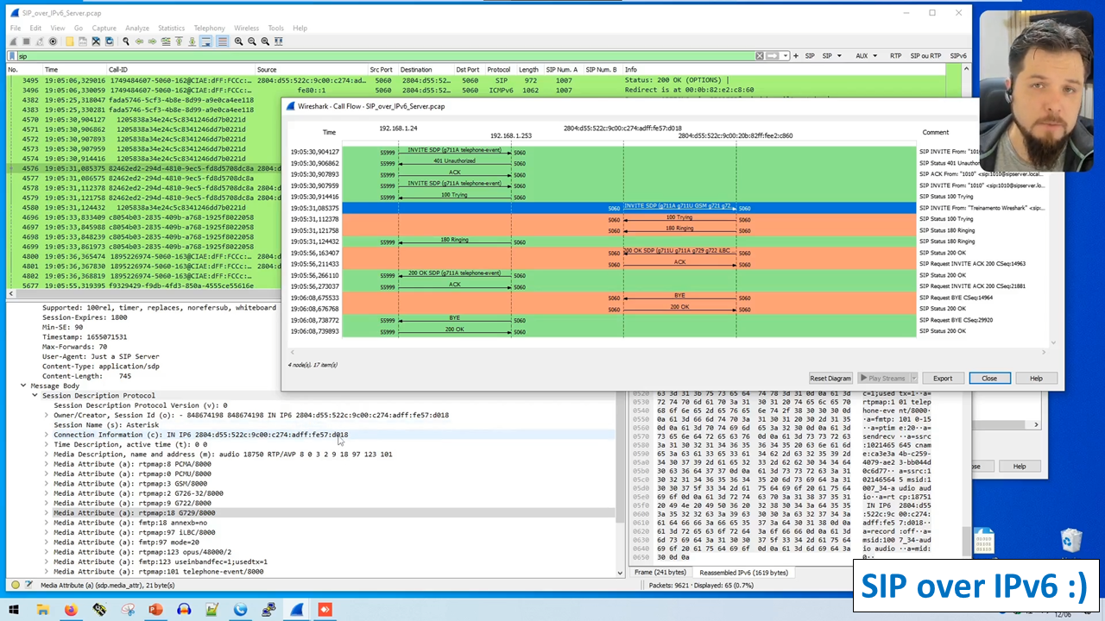This screenshot has width=1105, height=621.
Task: Click Close button in Call Flow dialog
Action: [x=989, y=379]
